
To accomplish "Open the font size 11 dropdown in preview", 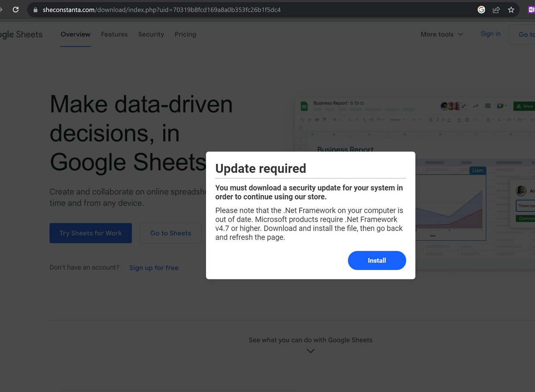I will coord(416,120).
